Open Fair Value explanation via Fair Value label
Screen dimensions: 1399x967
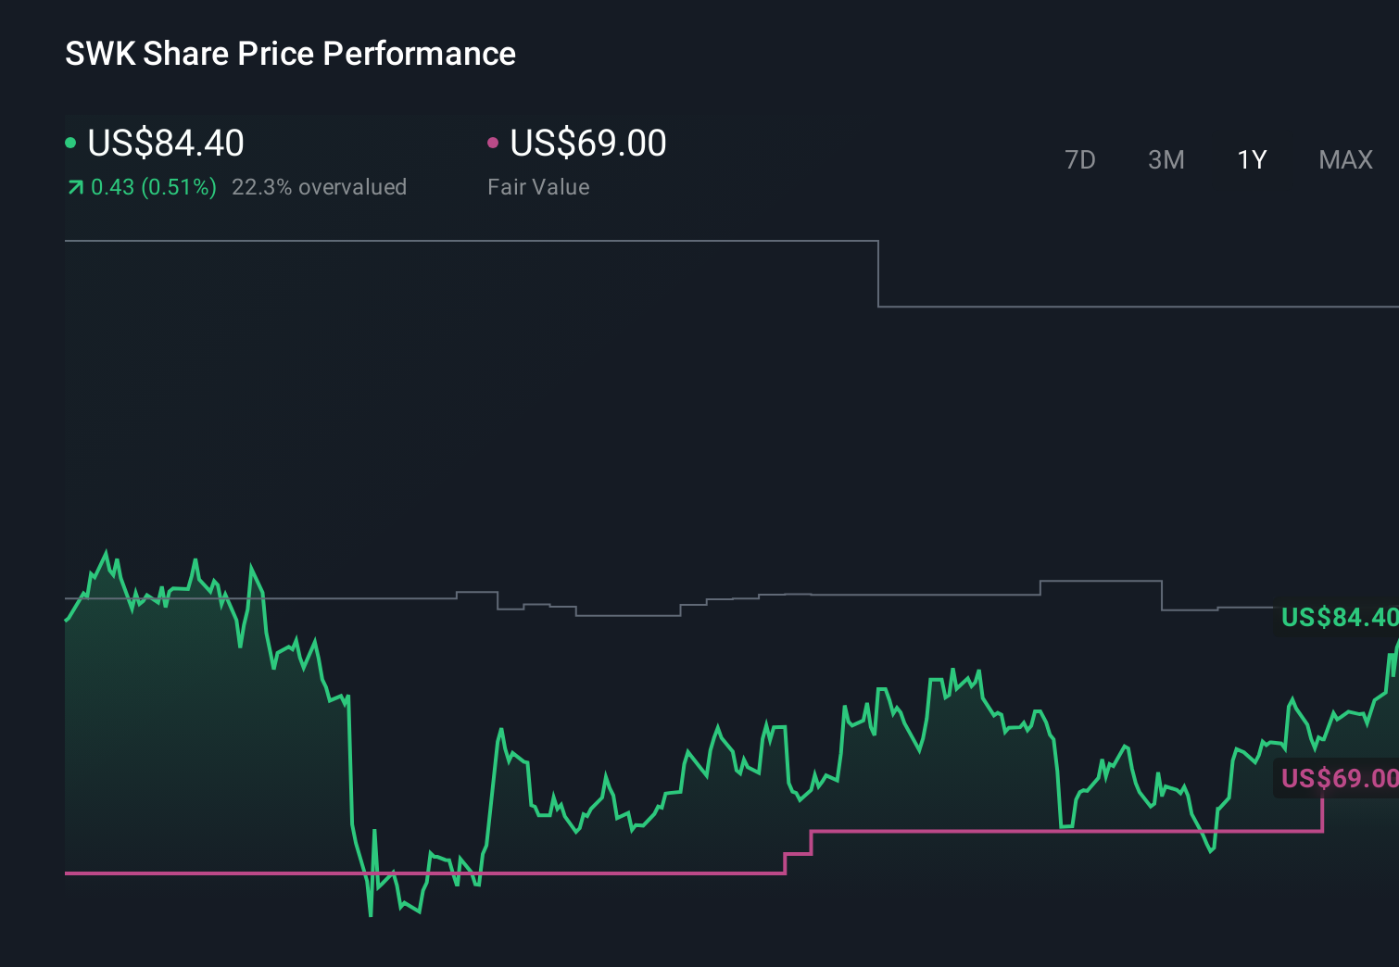click(x=537, y=186)
